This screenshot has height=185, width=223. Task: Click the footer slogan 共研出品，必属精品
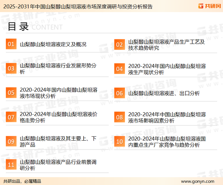[x=22, y=181]
